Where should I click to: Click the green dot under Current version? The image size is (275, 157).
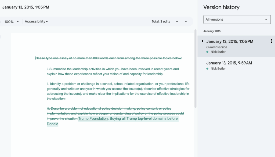207,52
